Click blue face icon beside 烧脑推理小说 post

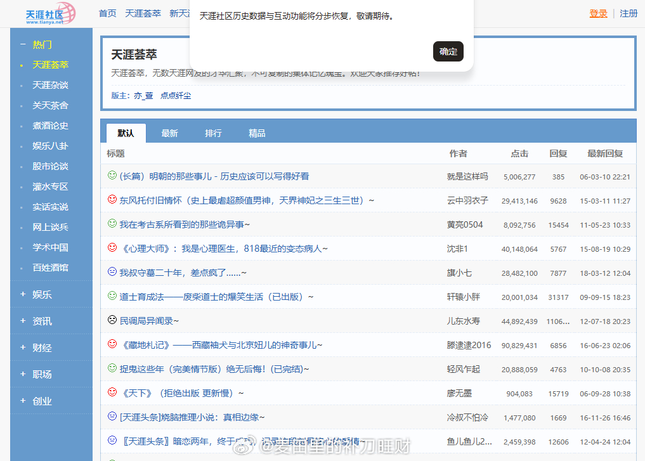click(112, 416)
